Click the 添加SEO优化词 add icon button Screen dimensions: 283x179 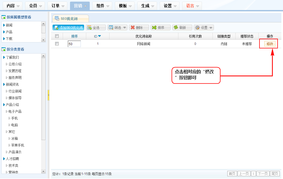click(56, 28)
